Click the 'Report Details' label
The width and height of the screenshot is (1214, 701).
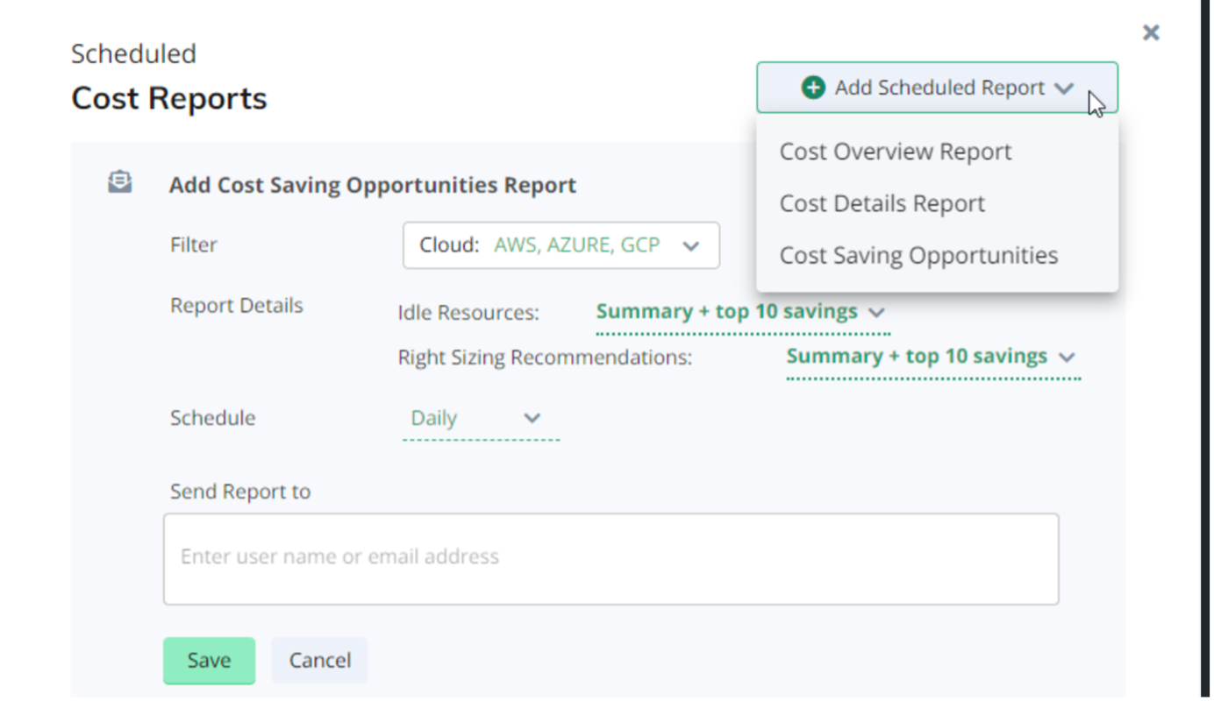coord(237,306)
